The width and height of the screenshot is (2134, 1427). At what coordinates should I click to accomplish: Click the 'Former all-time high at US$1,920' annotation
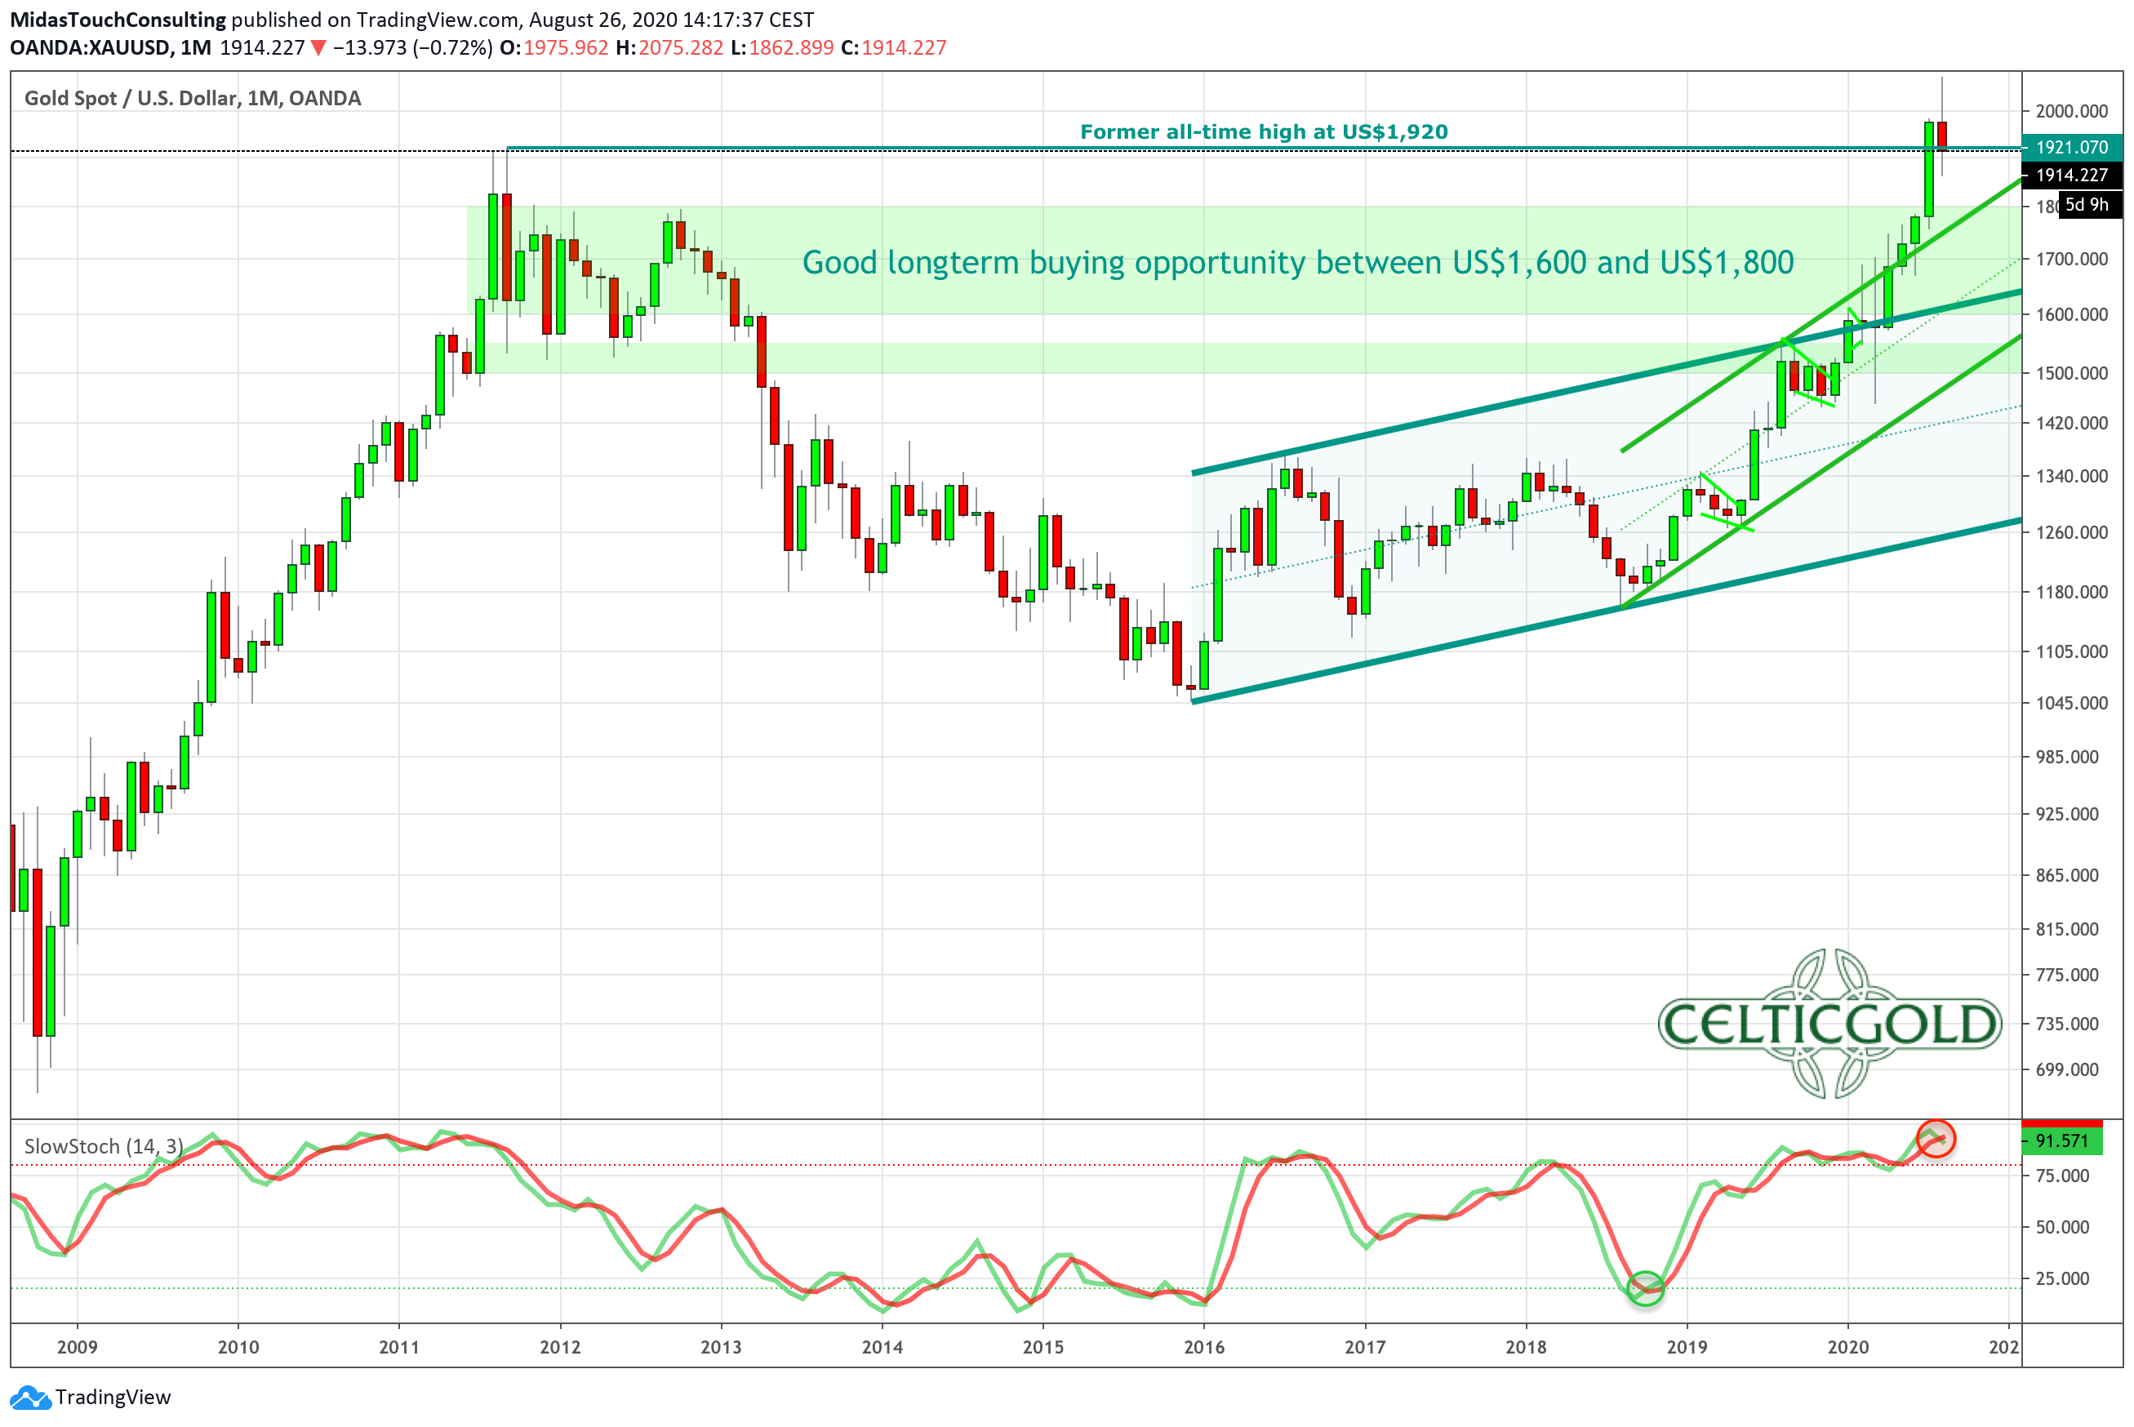pos(1263,132)
